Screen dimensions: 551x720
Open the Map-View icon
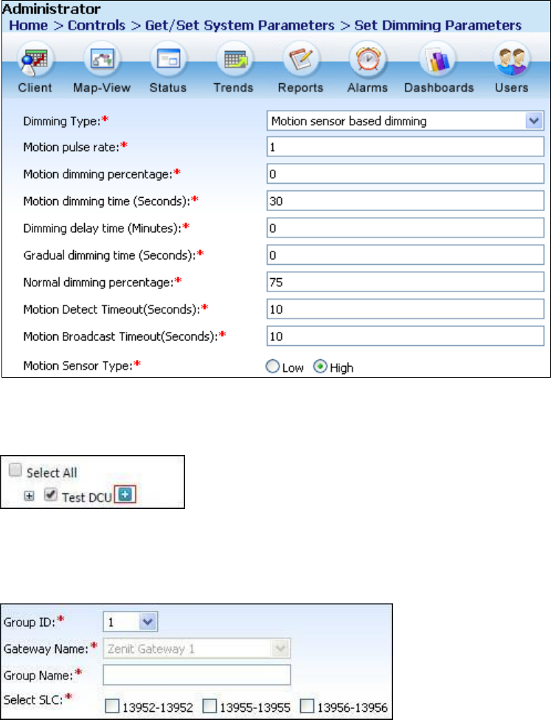click(x=102, y=59)
